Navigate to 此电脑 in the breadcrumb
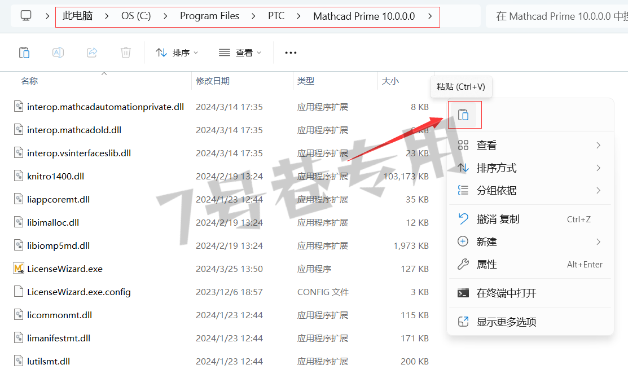Viewport: 628px width, 369px height. pyautogui.click(x=78, y=16)
